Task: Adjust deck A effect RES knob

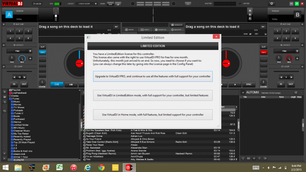Action: tap(22, 58)
